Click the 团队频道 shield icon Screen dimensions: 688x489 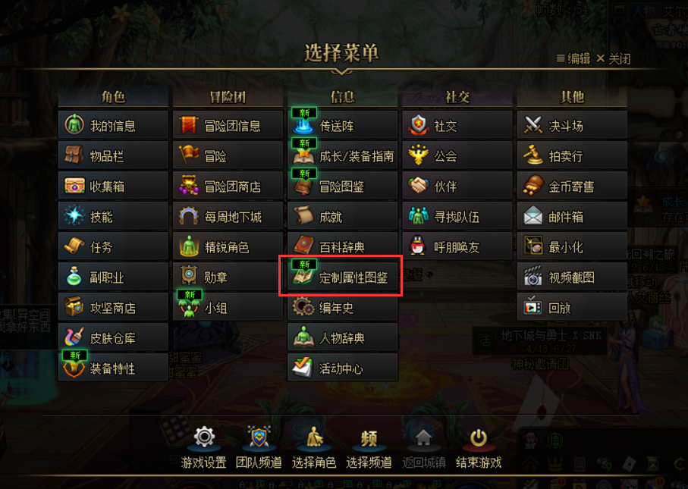tap(259, 437)
